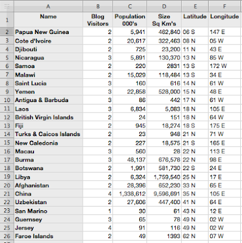Select the 'Botswana' cell
Screen dimensions: 242x243
[x=48, y=168]
